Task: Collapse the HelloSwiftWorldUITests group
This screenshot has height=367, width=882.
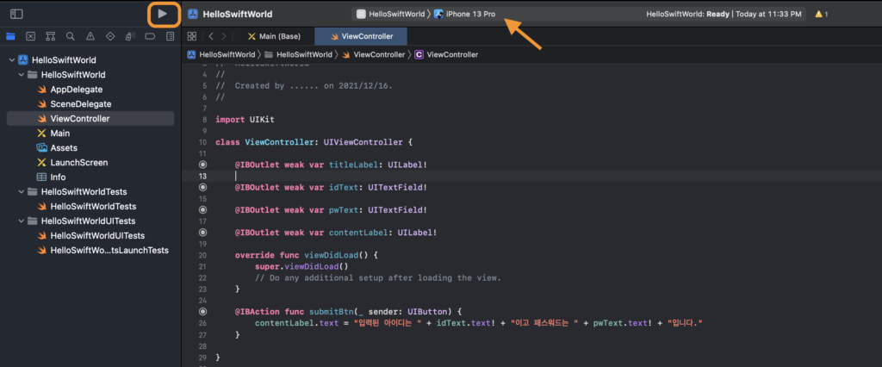Action: tap(21, 221)
